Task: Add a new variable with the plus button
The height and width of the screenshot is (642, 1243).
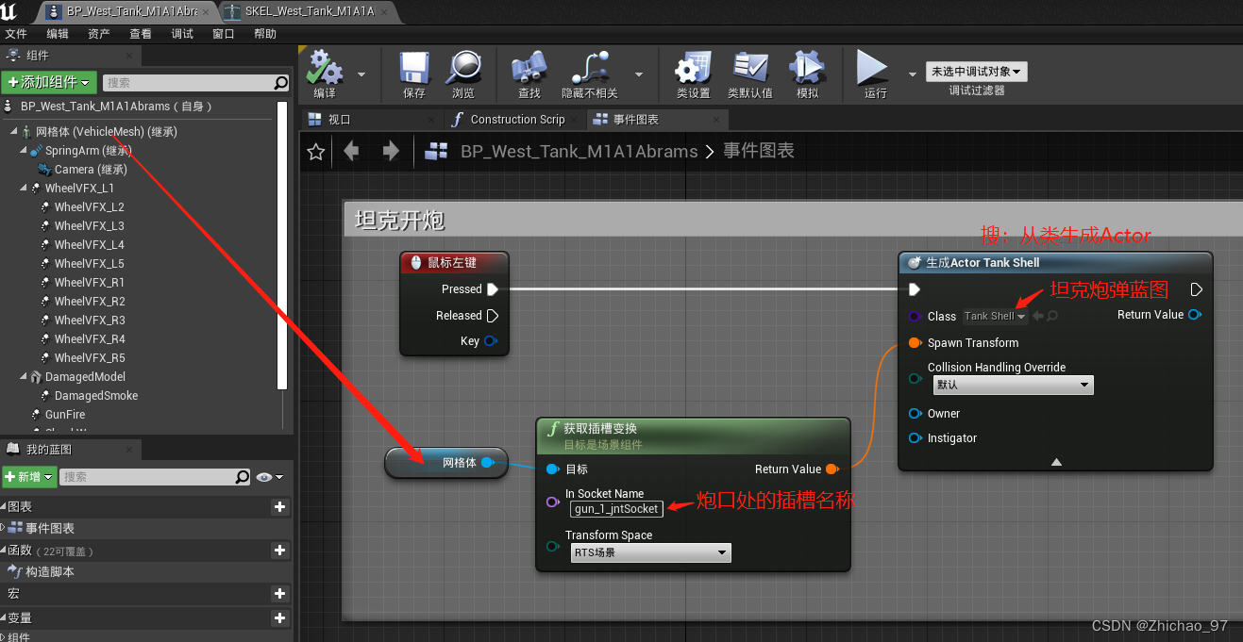Action: click(x=279, y=618)
